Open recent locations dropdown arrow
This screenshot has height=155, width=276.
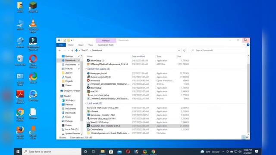[69, 50]
